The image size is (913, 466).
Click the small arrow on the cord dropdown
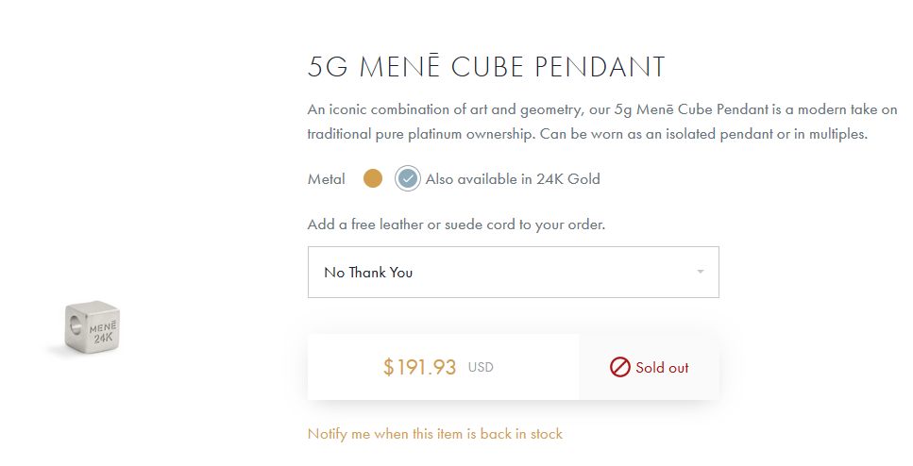point(700,273)
